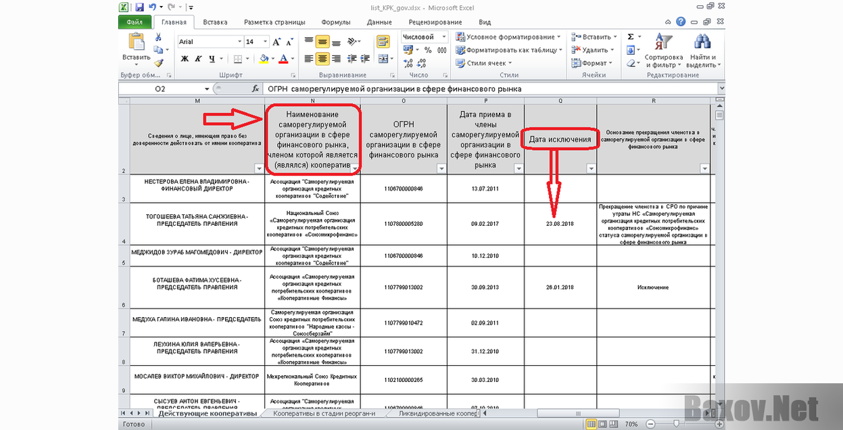Switch to the Формулы ribbon tab

click(x=336, y=22)
